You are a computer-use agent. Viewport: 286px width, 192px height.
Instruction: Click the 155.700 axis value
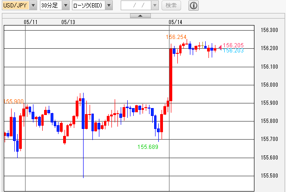coord(269,139)
